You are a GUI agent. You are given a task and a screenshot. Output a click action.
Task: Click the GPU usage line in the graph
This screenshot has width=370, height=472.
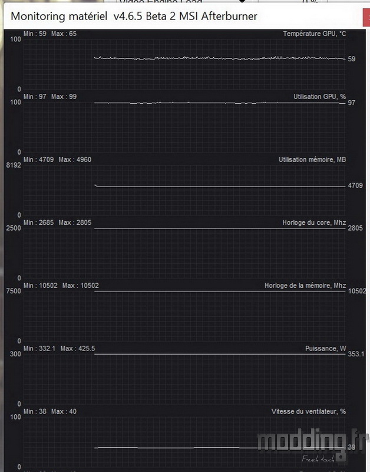pyautogui.click(x=219, y=103)
